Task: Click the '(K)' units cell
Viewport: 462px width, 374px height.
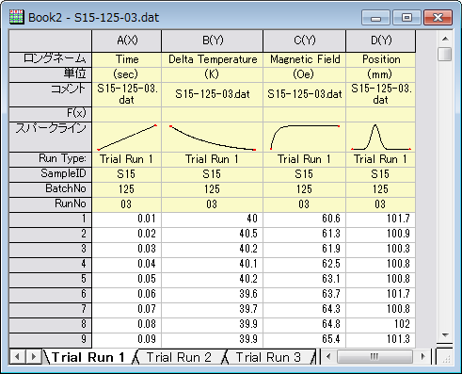Action: coord(213,74)
